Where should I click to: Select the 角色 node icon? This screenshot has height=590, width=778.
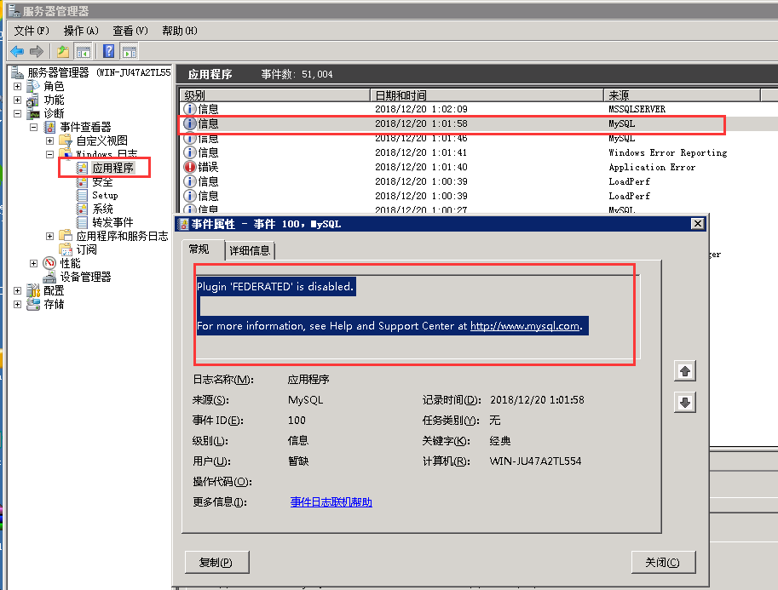tap(33, 86)
